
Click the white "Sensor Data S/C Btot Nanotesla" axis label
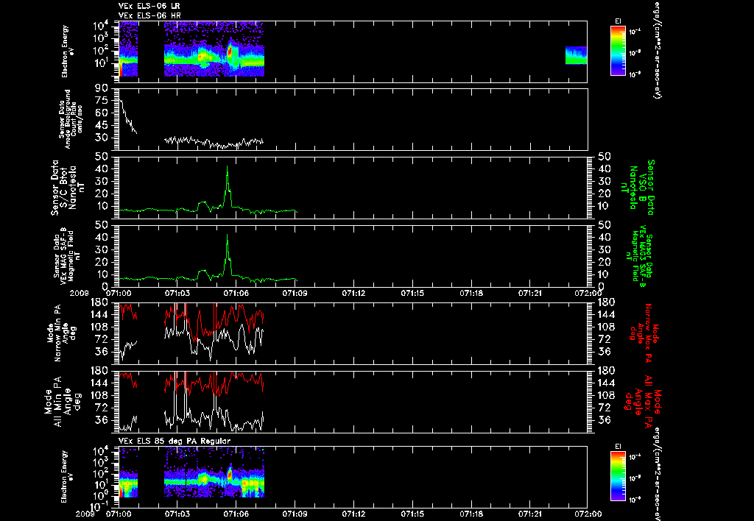tap(64, 187)
